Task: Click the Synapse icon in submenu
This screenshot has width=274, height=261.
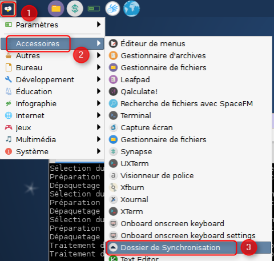Action: tap(113, 151)
